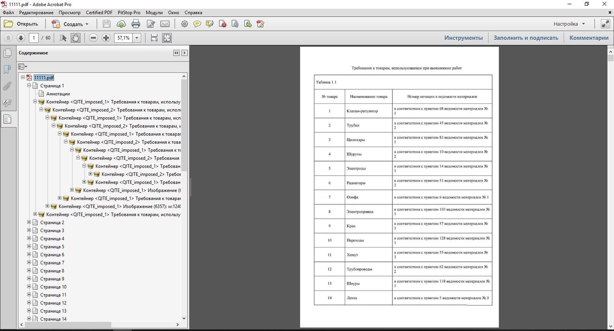Screen dimensions: 614x331
Task: Collapse the 11111.pdf root node
Action: click(23, 78)
